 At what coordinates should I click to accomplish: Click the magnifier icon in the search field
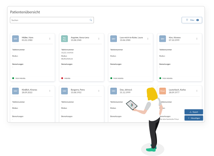point(90,20)
